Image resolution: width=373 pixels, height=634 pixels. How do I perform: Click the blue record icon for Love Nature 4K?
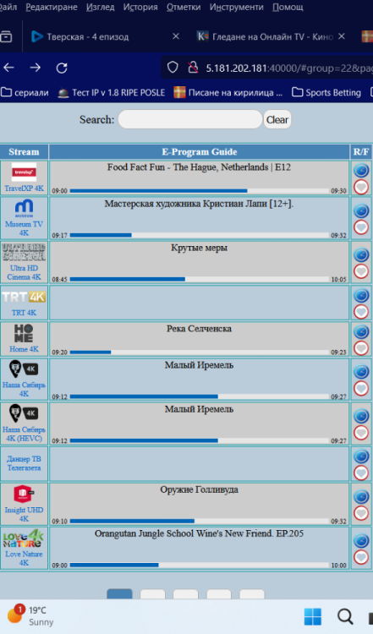(361, 541)
